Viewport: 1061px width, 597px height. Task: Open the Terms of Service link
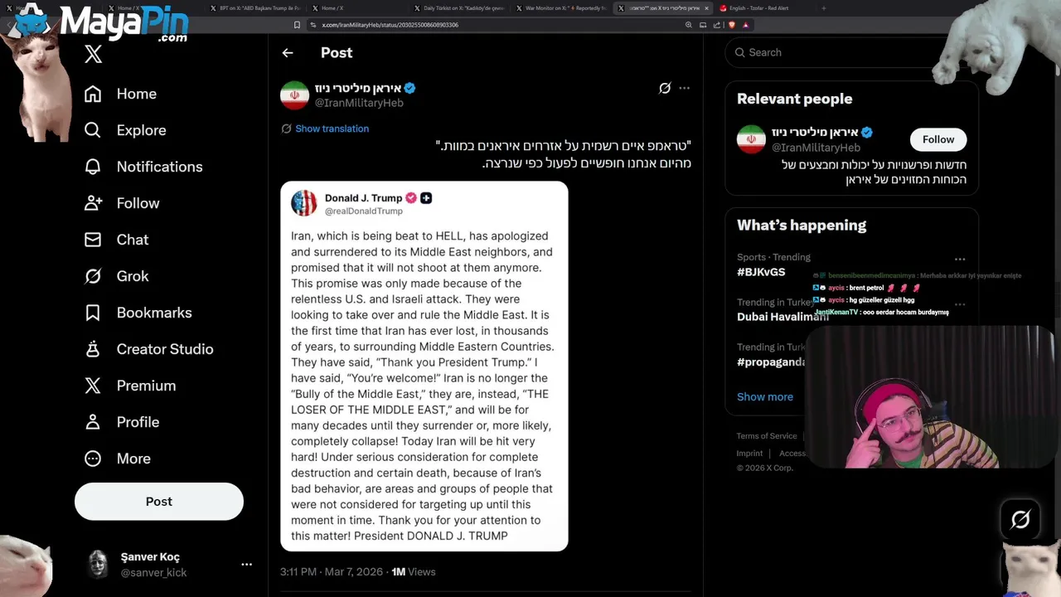[767, 436]
